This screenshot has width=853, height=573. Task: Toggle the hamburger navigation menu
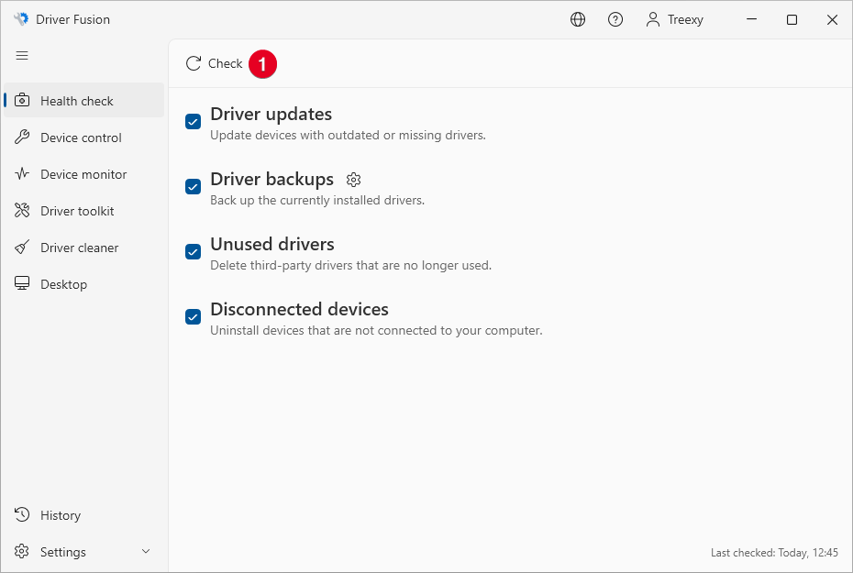point(22,56)
